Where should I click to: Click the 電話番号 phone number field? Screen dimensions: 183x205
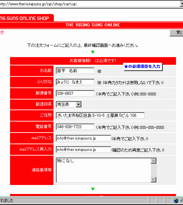75,127
